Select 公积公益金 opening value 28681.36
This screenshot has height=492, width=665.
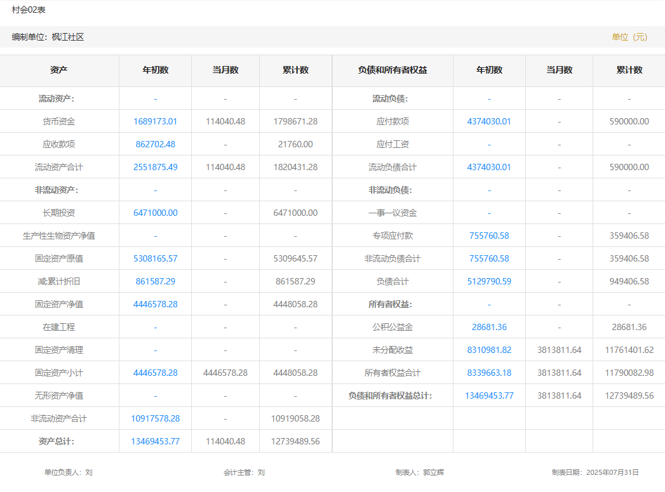coord(489,327)
